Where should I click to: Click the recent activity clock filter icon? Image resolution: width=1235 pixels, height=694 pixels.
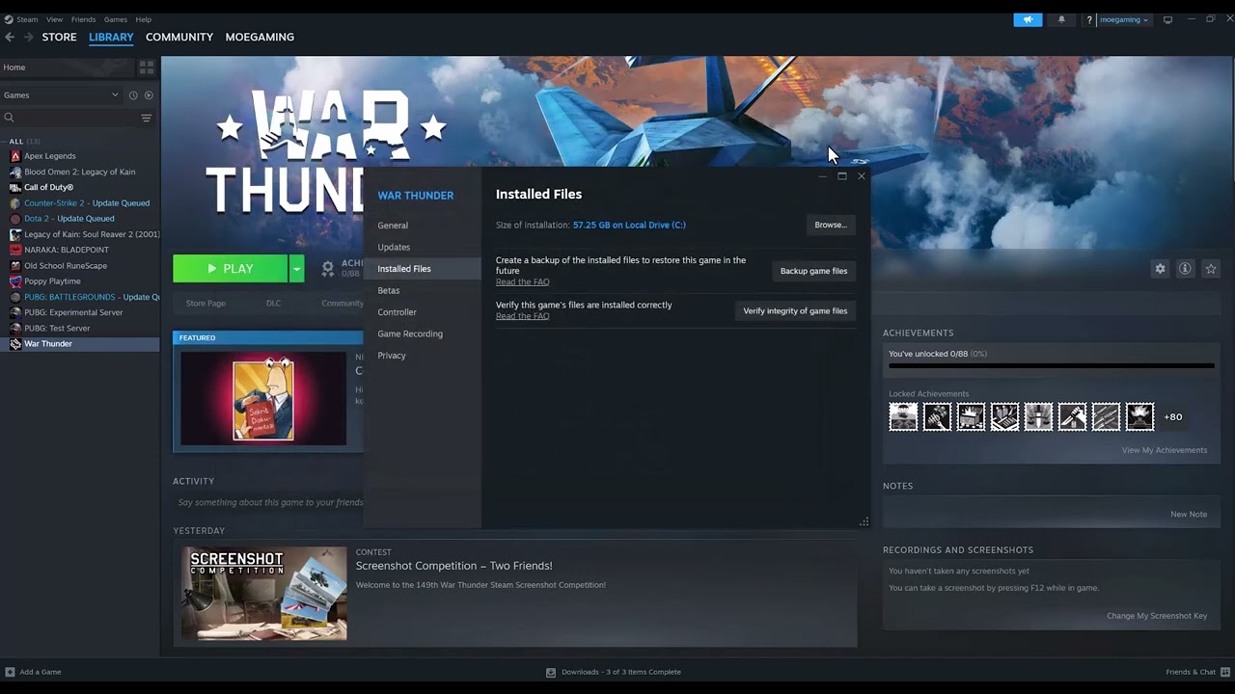pyautogui.click(x=133, y=95)
